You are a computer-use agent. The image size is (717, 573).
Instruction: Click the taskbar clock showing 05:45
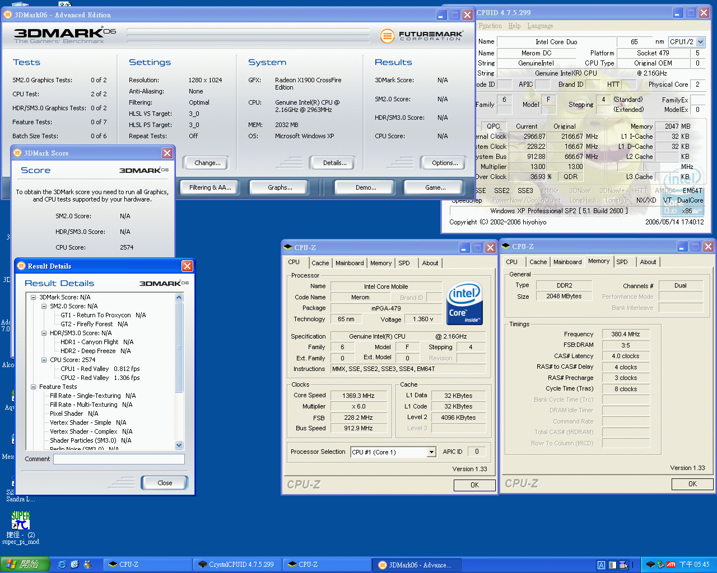click(x=694, y=565)
